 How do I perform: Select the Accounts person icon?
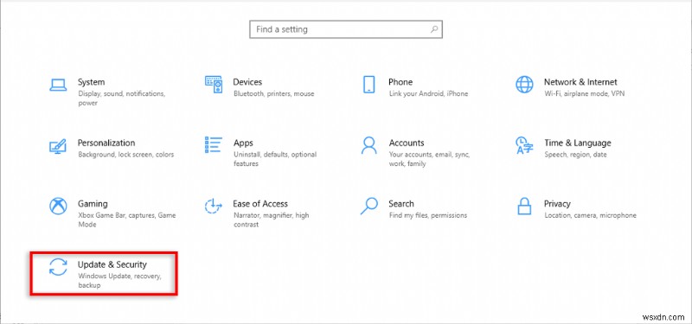(x=369, y=145)
